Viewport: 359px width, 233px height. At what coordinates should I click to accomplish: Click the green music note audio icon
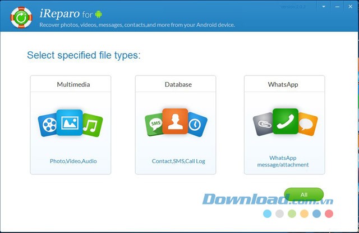coord(91,126)
